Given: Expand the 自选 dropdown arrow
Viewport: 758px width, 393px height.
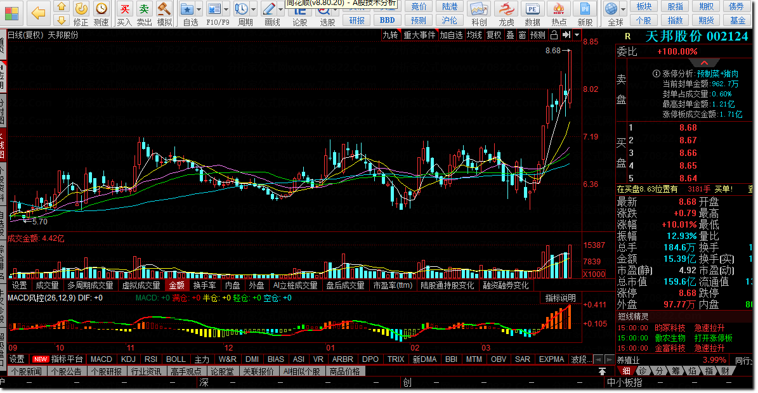Looking at the screenshot, I should (199, 10).
